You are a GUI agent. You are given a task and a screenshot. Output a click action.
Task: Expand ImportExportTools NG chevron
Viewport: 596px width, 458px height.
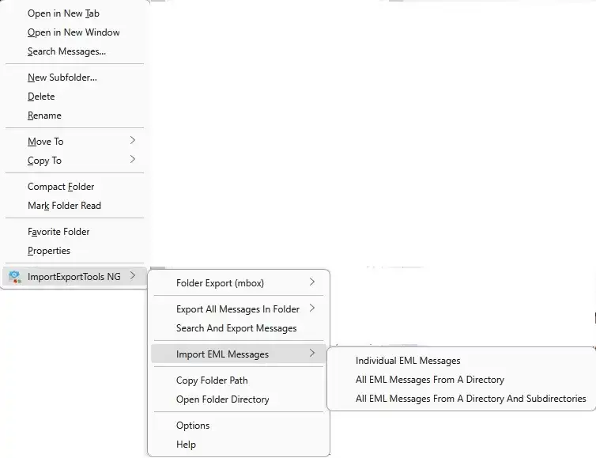(133, 275)
